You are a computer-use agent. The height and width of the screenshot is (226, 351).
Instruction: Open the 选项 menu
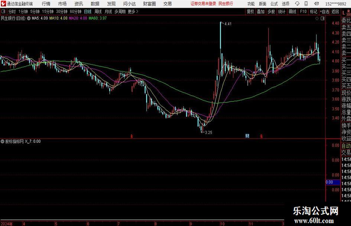point(286,4)
